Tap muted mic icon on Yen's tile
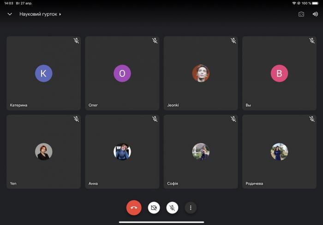Image resolution: width=323 pixels, height=225 pixels. click(76, 119)
